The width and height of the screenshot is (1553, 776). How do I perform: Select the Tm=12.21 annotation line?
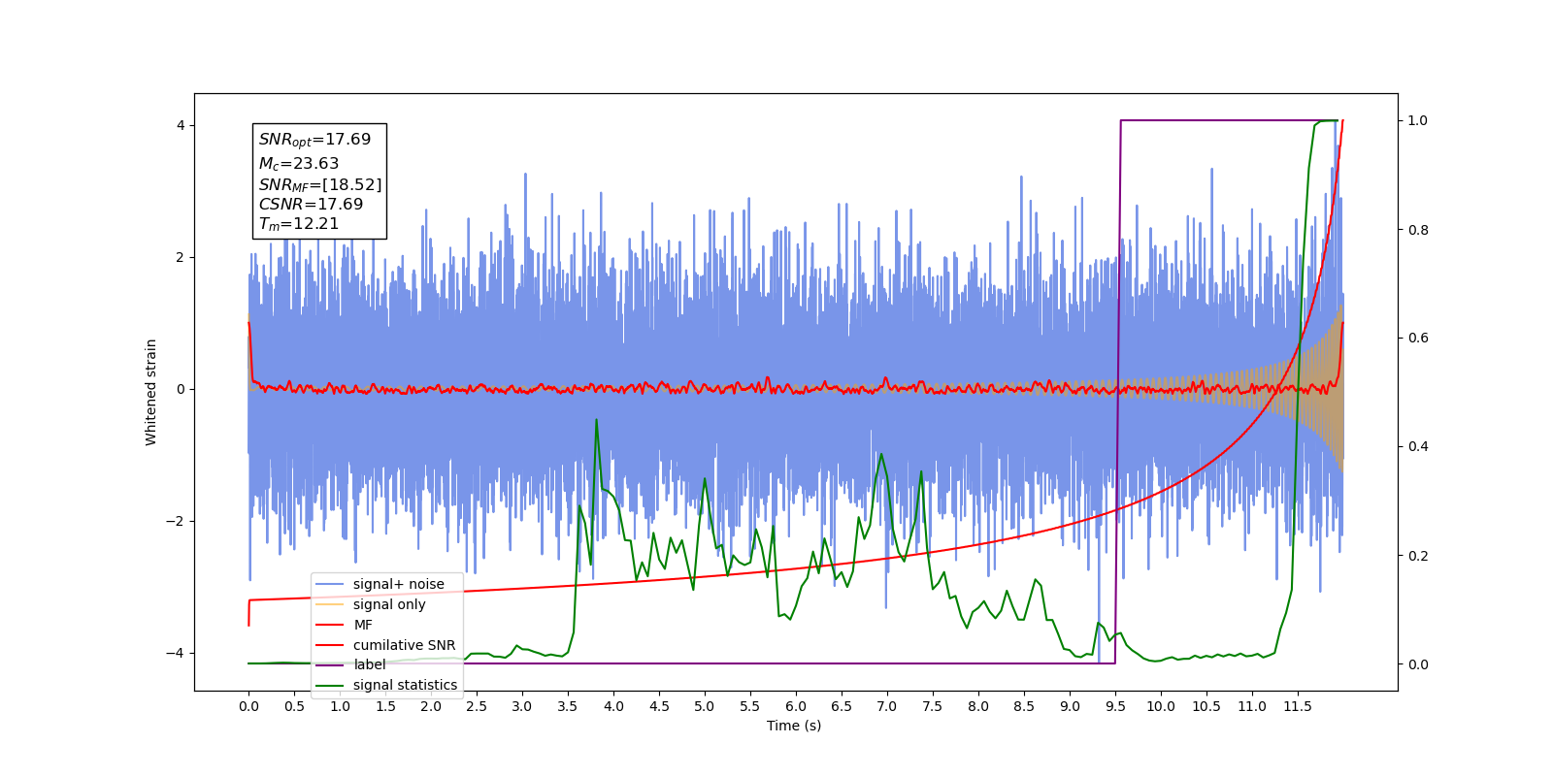(x=298, y=224)
